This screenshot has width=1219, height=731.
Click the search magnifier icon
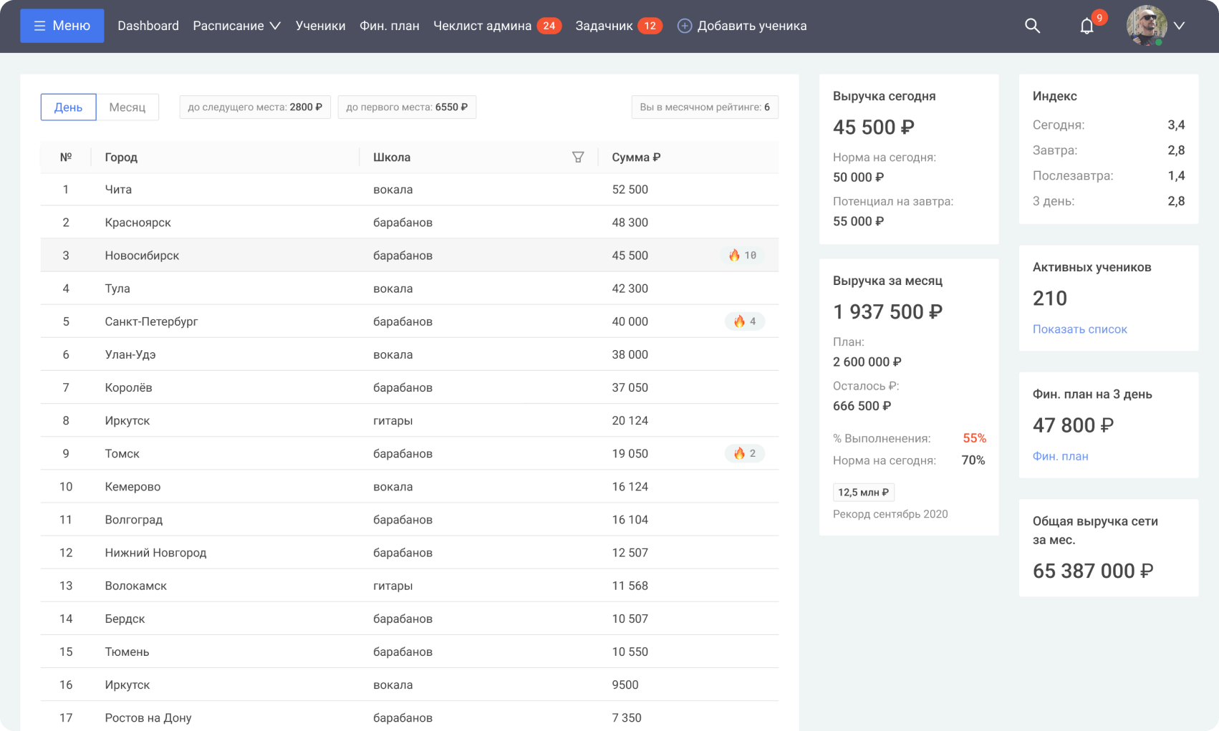(1032, 26)
